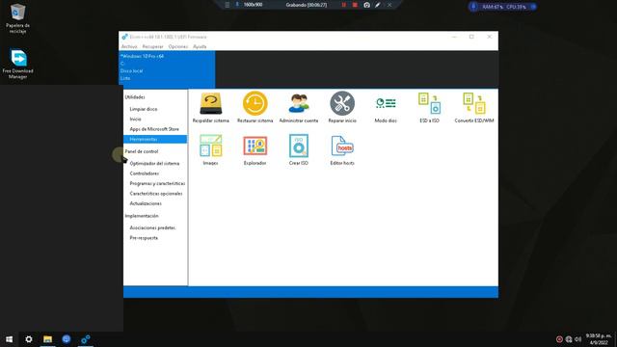
Task: Select Free Download Manager desktop icon
Action: click(x=17, y=65)
